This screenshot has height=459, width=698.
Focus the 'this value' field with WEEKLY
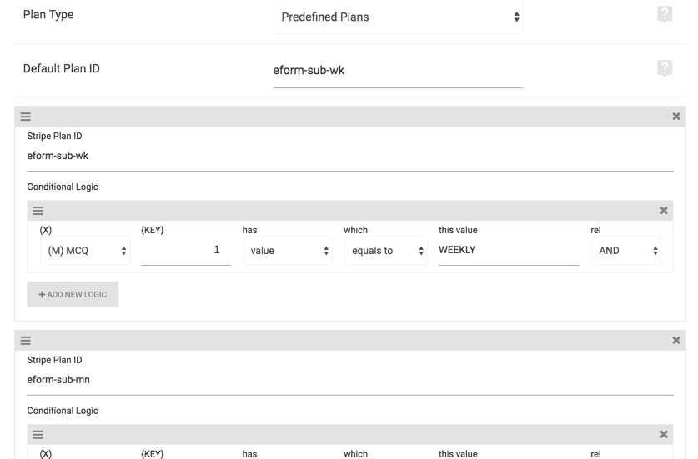click(509, 251)
